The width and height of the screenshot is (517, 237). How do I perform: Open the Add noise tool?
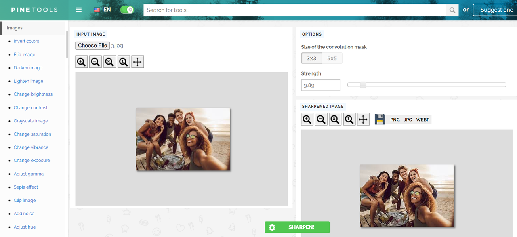24,214
